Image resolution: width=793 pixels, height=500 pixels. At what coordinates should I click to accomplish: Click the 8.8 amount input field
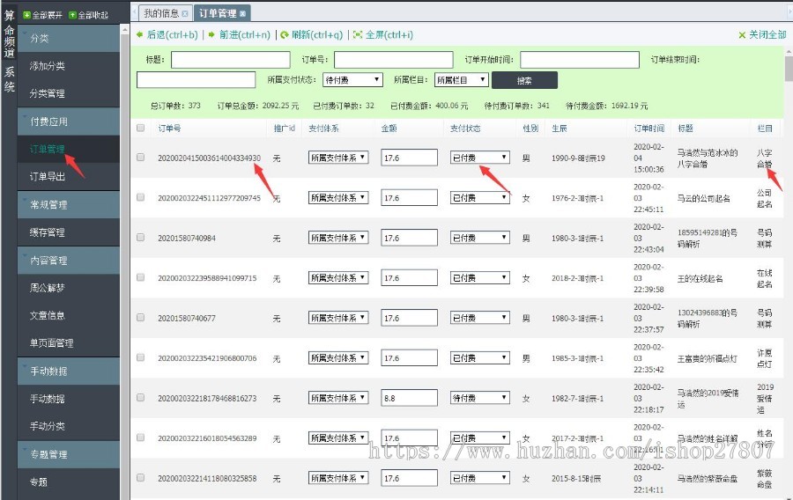point(409,398)
